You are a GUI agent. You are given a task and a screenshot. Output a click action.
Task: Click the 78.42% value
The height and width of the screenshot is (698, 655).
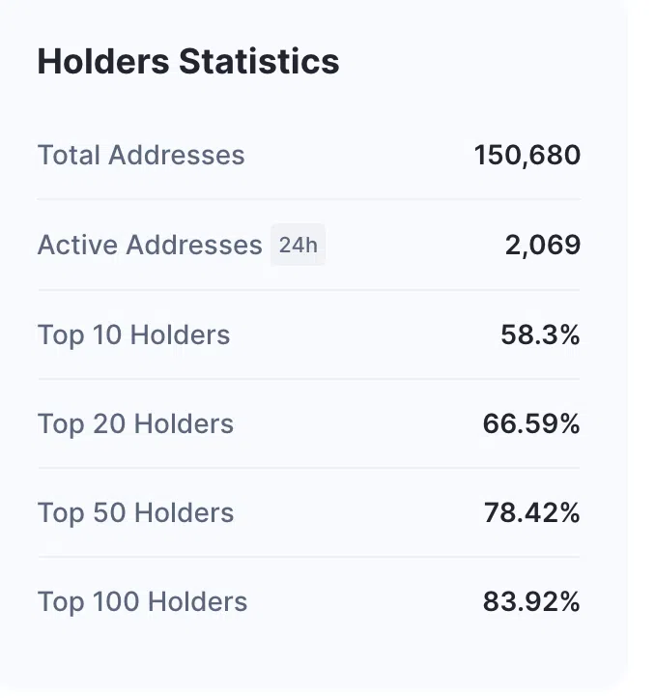click(x=531, y=512)
